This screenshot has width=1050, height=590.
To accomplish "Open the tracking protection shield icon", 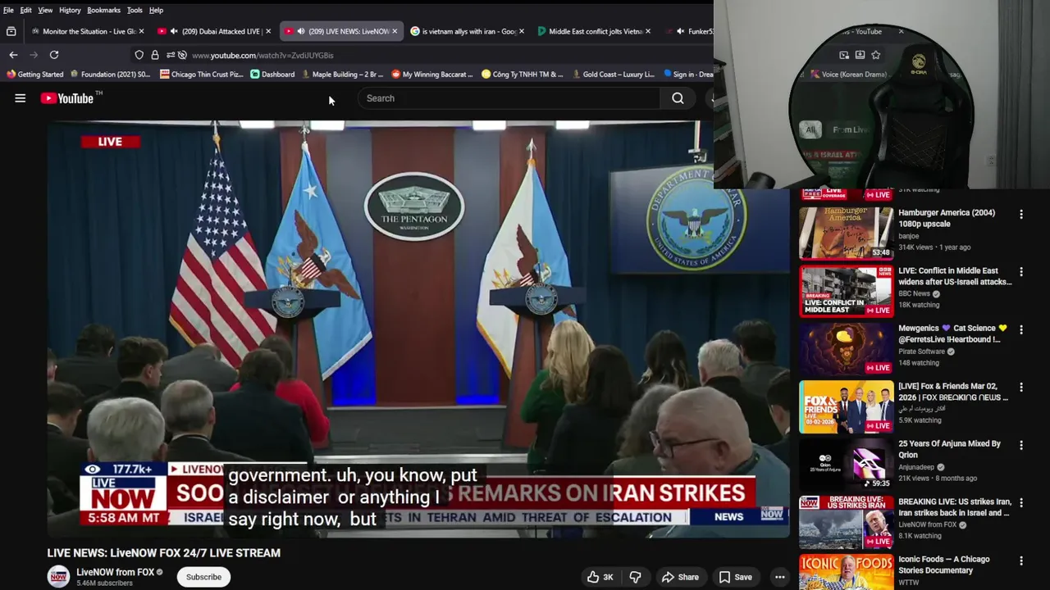I will click(x=139, y=55).
